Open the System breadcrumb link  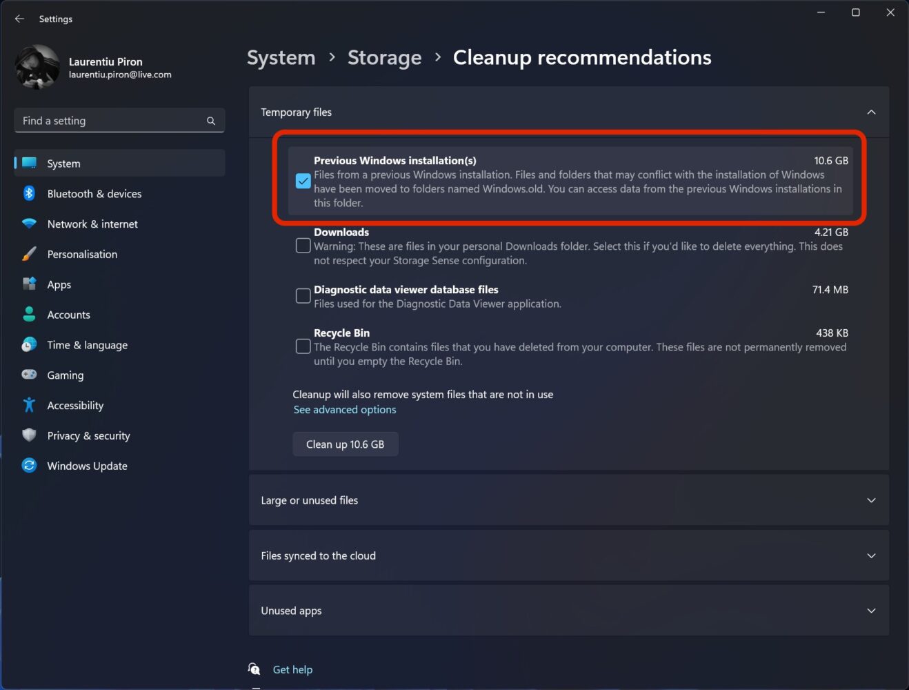click(x=281, y=58)
